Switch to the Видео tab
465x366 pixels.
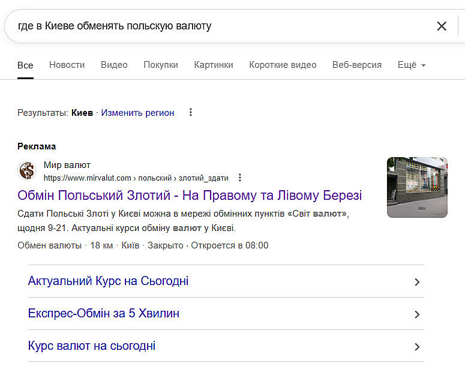[x=114, y=65]
